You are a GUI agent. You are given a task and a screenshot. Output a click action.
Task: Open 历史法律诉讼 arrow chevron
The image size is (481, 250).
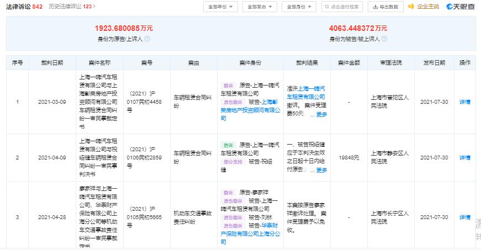click(x=94, y=7)
